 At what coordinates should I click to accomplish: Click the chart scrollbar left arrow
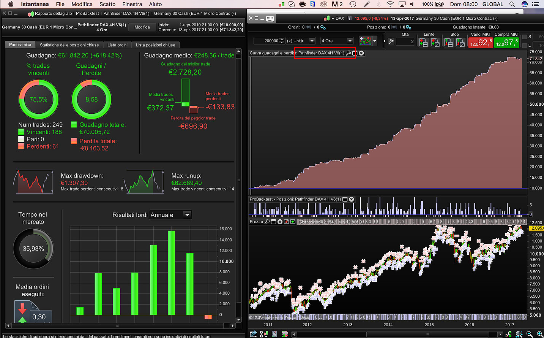click(x=294, y=335)
